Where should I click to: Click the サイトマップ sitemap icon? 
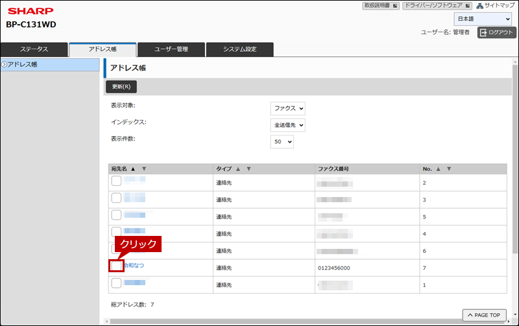click(x=479, y=5)
